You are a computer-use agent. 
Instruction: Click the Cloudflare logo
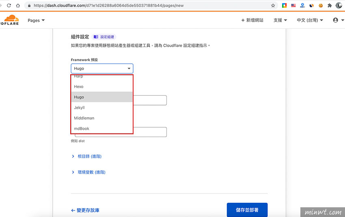coord(9,20)
